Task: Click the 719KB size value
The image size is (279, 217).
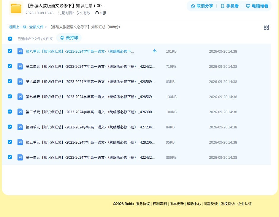Action: tap(171, 67)
